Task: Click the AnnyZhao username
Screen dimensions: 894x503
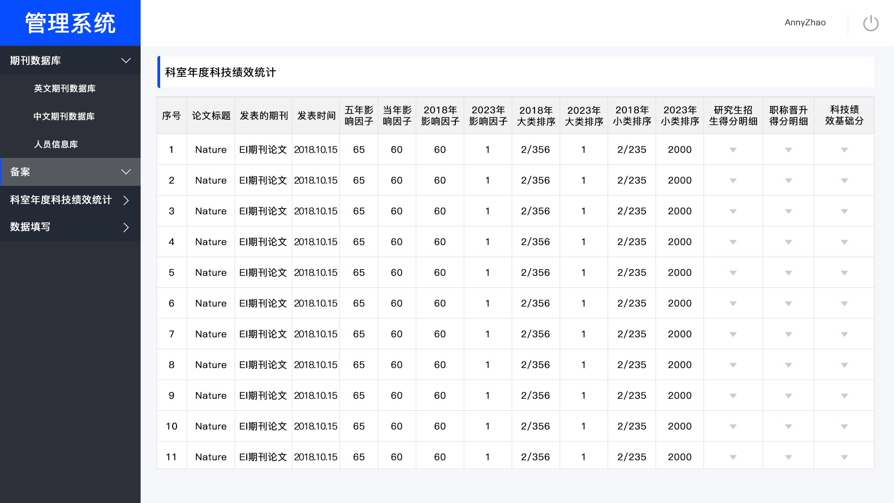Action: pyautogui.click(x=805, y=22)
